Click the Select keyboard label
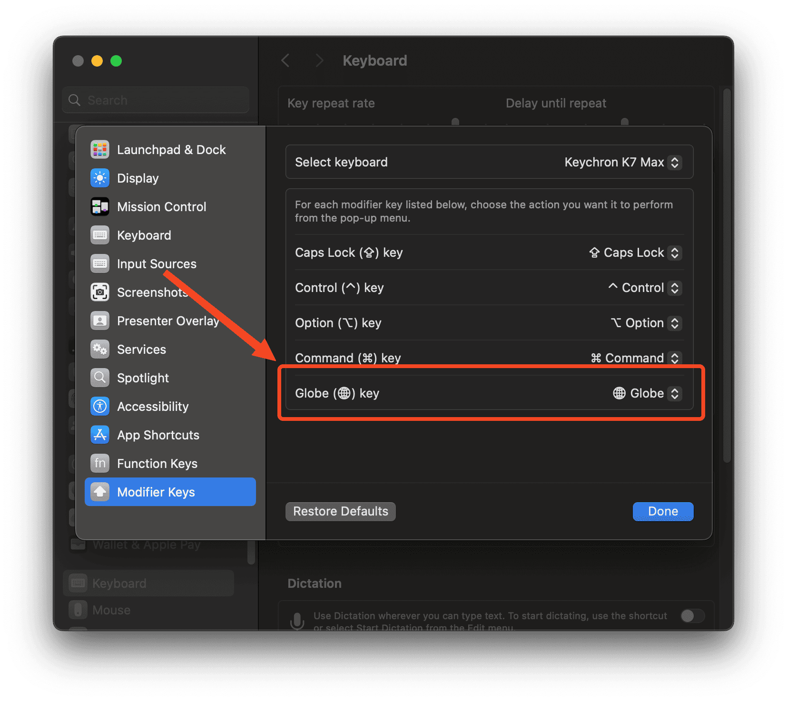787x701 pixels. click(341, 162)
